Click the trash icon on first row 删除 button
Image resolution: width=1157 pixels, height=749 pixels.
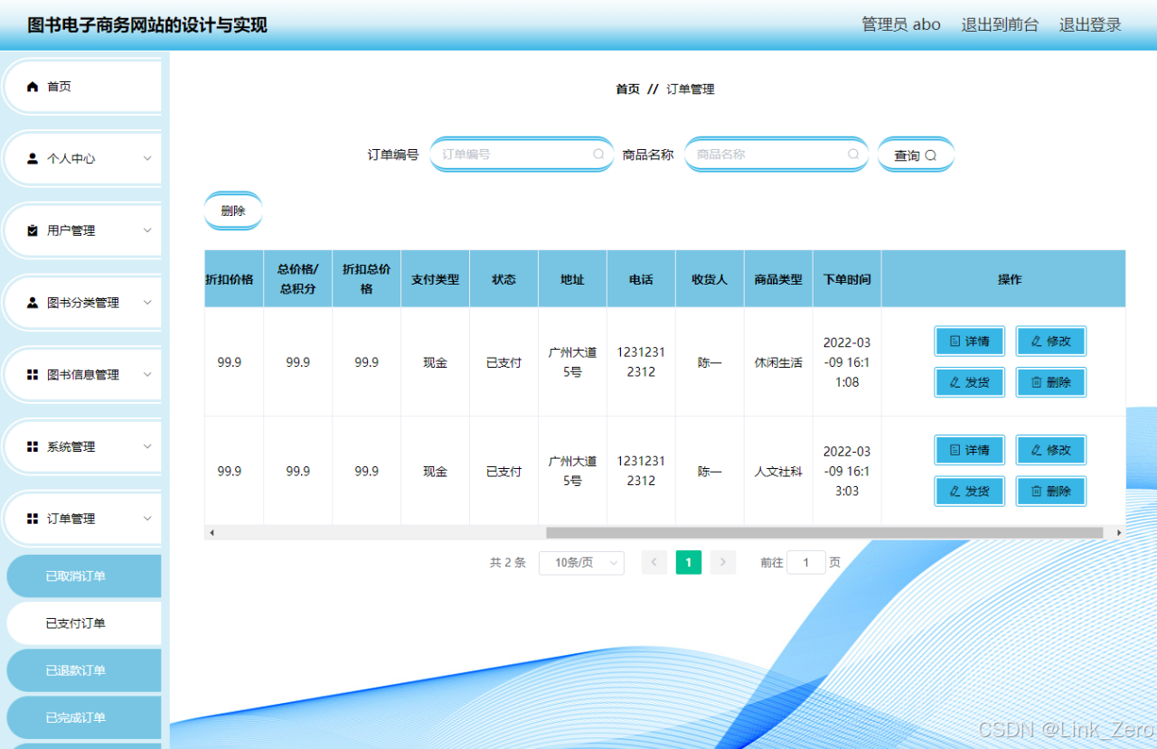tap(1036, 382)
